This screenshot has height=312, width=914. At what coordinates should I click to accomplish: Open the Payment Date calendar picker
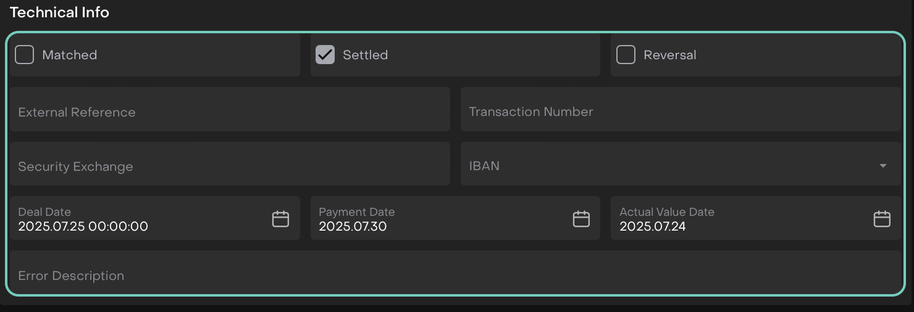tap(581, 219)
